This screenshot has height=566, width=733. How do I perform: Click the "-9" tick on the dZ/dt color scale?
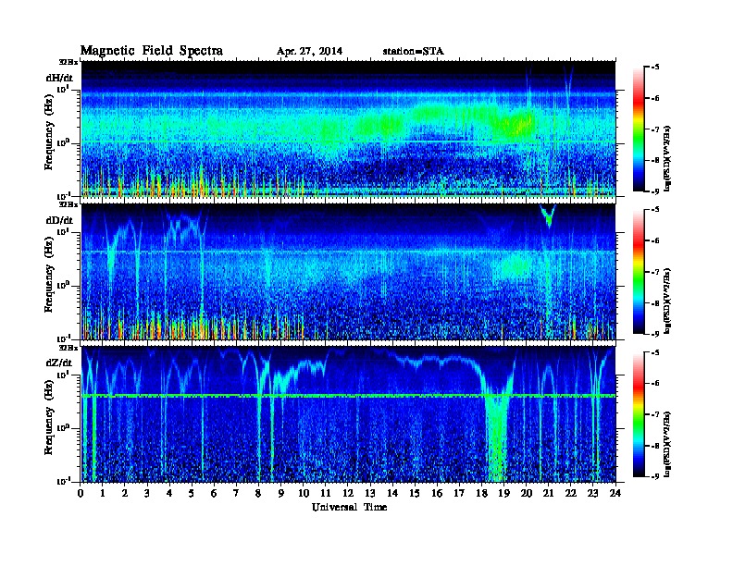pyautogui.click(x=655, y=476)
